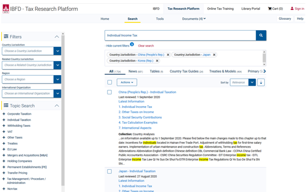Expand Corporate Taxation topic plus icon
Image resolution: width=306 pixels, height=192 pixels.
tap(4, 114)
